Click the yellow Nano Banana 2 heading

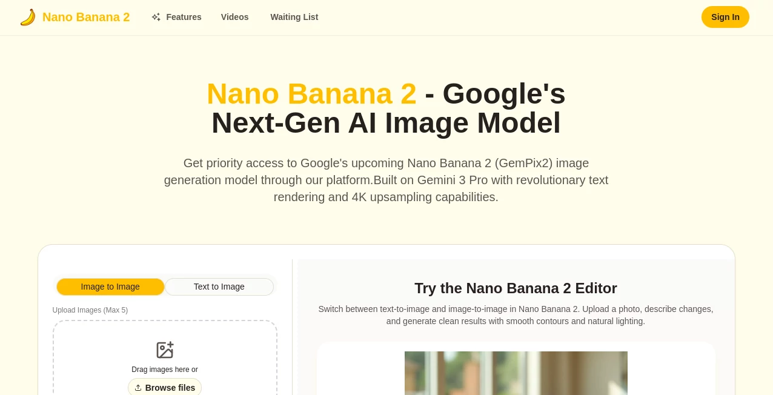(x=312, y=94)
